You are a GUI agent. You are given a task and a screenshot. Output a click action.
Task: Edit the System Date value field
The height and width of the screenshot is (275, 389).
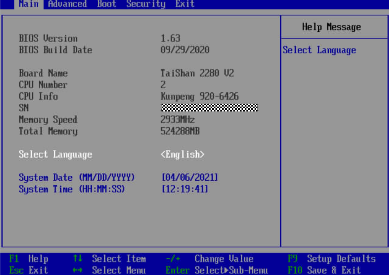pyautogui.click(x=189, y=177)
